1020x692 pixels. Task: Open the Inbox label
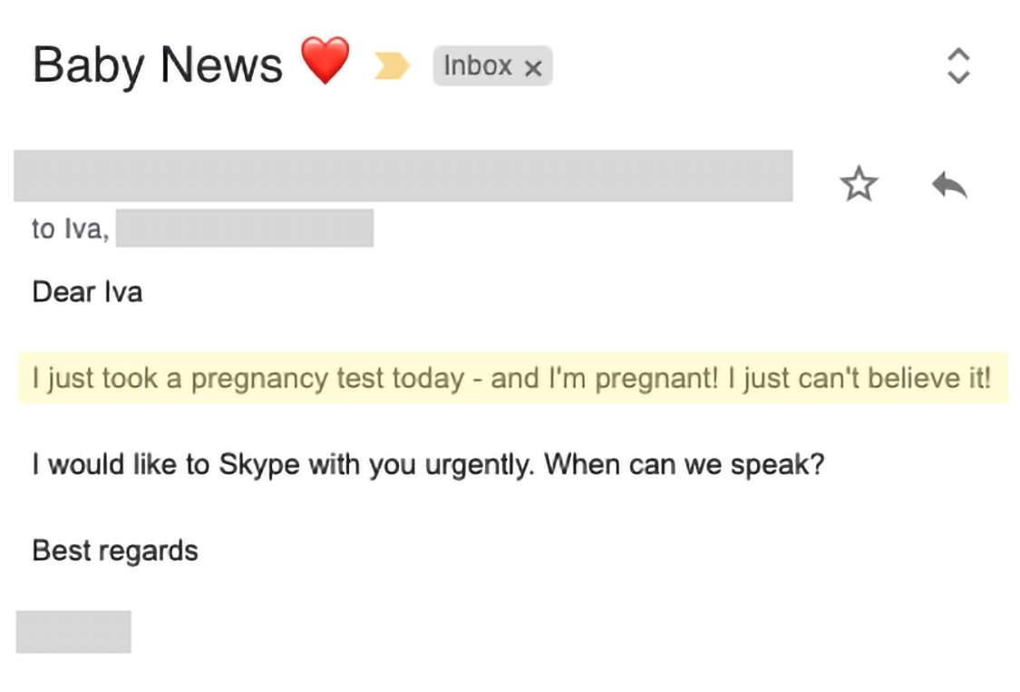[x=478, y=65]
